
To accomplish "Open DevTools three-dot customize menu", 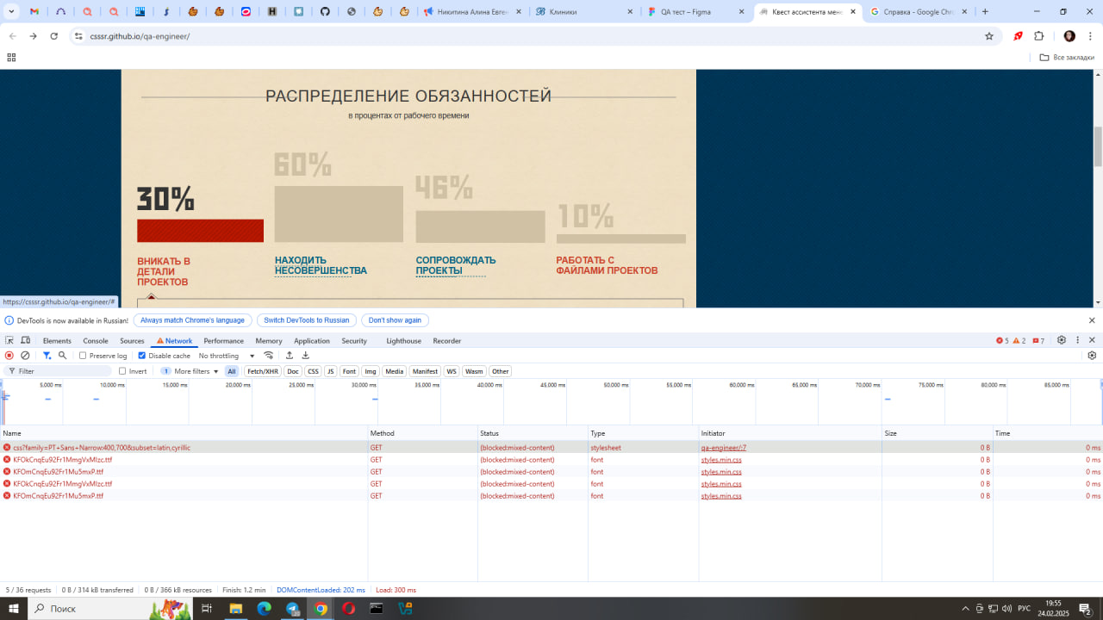I will pyautogui.click(x=1077, y=341).
